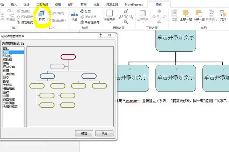This screenshot has height=152, width=229.
Task: Nudge shadow right icon
Action: point(131,17)
